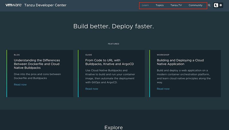Go to Tanzu Developer Center home
The width and height of the screenshot is (229, 130).
click(x=45, y=5)
